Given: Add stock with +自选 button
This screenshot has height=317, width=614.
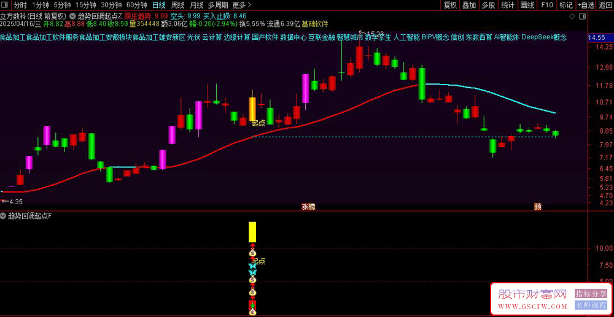Looking at the screenshot, I should pyautogui.click(x=585, y=5).
